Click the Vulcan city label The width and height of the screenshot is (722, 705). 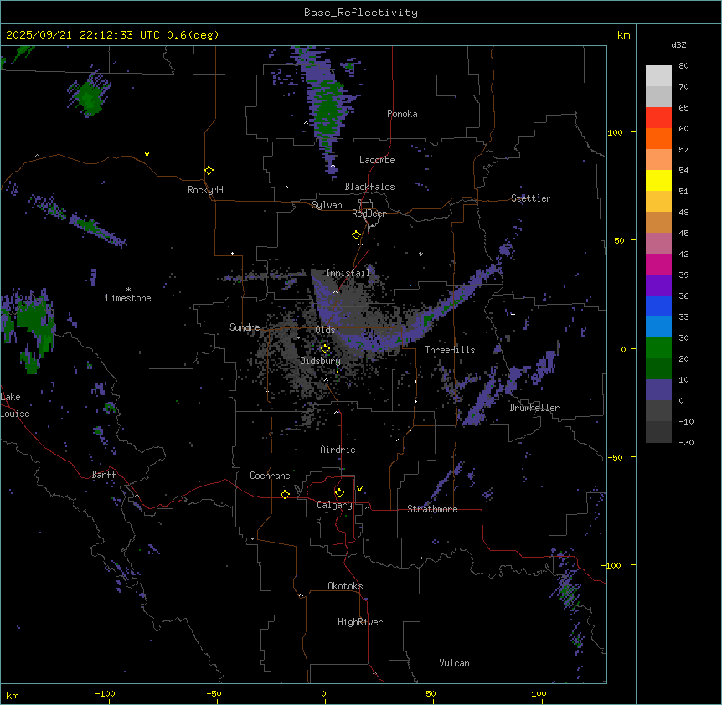point(454,663)
